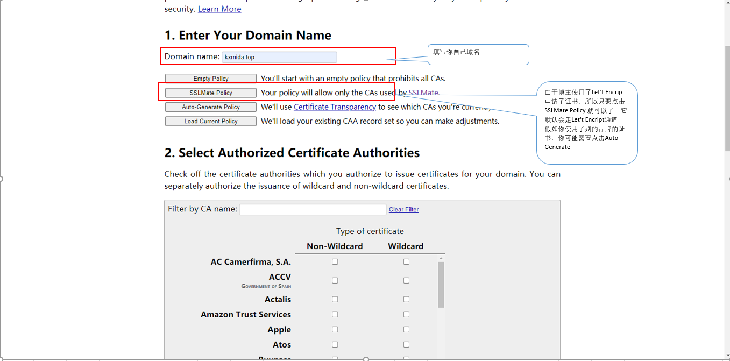Click the Non-Wildcard column header
The height and width of the screenshot is (361, 730).
(335, 246)
